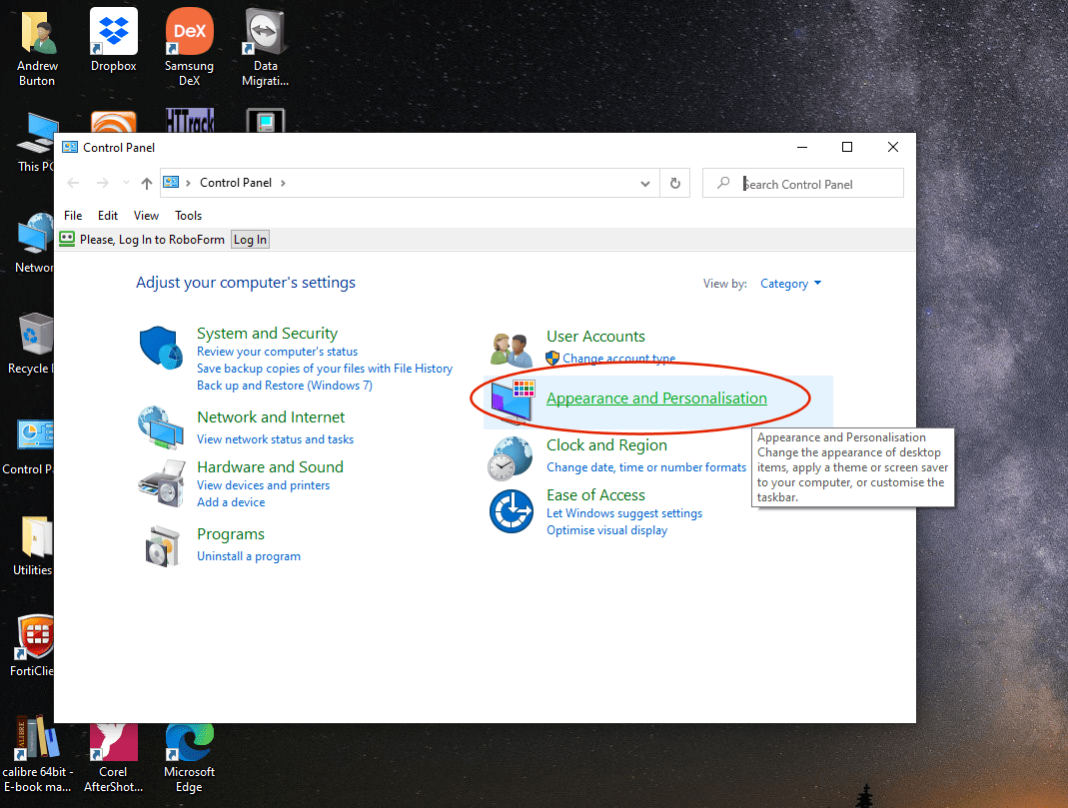Click the Clock and Region globe icon
The image size is (1068, 808).
click(511, 458)
